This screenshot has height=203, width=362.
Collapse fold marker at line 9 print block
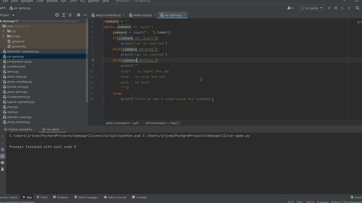click(x=103, y=66)
